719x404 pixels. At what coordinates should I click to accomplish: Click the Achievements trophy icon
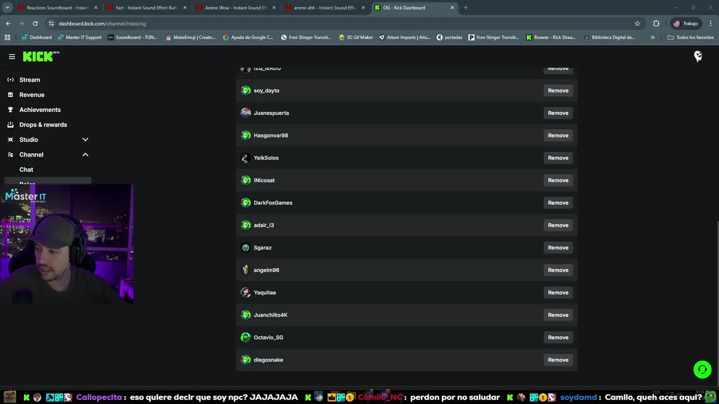pos(10,109)
